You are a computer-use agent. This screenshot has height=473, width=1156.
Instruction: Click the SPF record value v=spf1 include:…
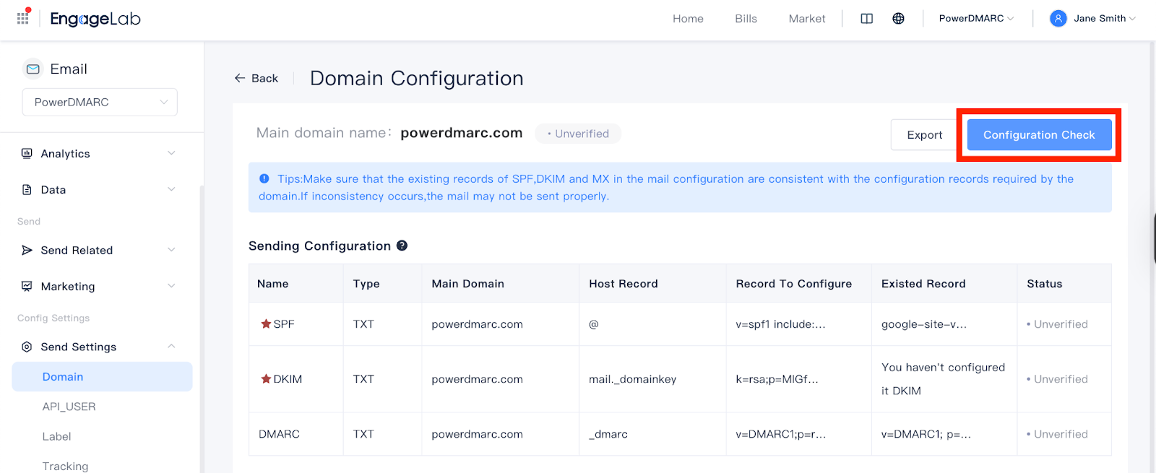coord(780,324)
